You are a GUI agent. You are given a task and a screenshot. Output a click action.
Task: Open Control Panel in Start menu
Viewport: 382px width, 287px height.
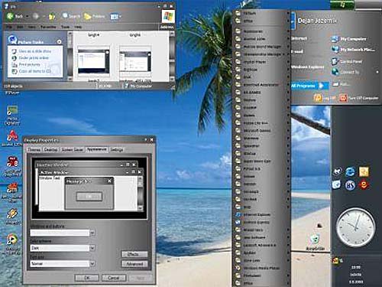pos(347,61)
